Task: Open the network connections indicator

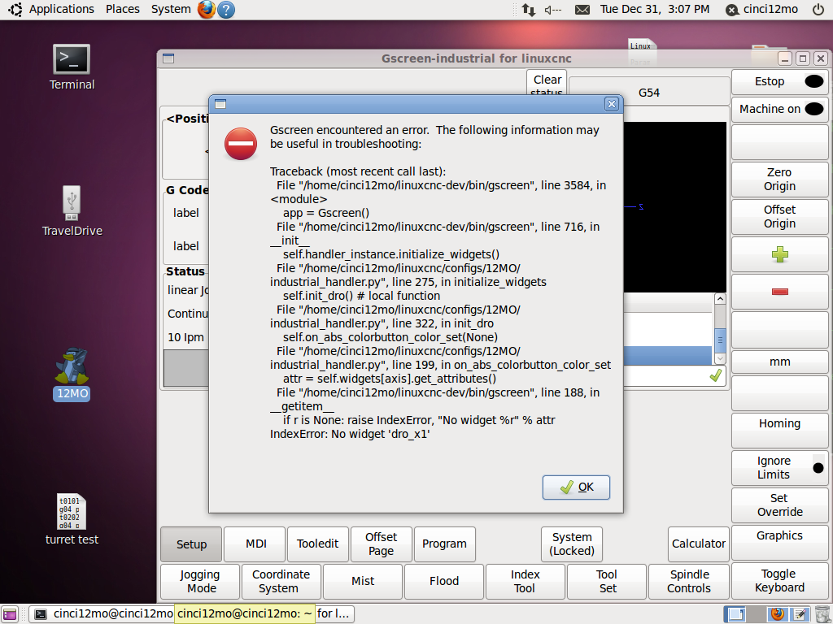Action: (x=529, y=10)
